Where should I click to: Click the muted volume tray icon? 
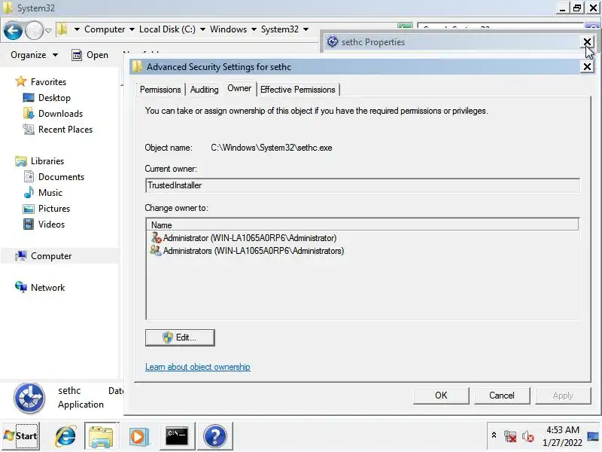[x=528, y=437]
